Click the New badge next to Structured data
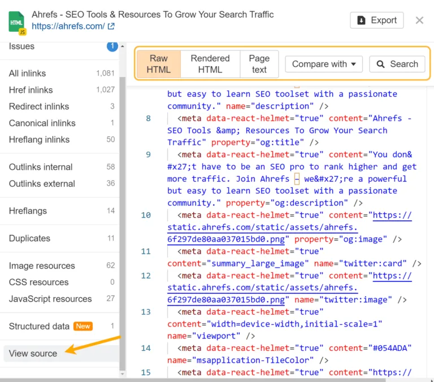This screenshot has width=434, height=382. (x=83, y=327)
